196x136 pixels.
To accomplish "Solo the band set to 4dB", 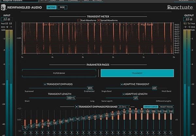I will click(x=95, y=132).
